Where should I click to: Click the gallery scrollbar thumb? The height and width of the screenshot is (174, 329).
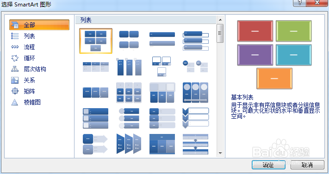tap(220, 34)
